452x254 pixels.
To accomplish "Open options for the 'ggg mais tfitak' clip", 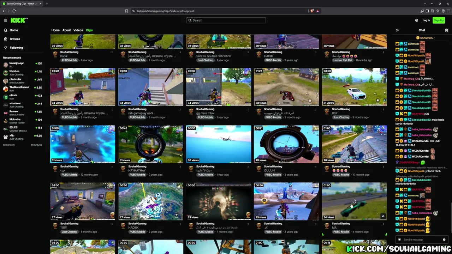I will [x=248, y=109].
